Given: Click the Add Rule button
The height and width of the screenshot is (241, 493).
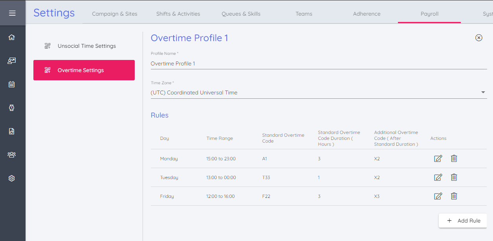Looking at the screenshot, I should (x=463, y=221).
